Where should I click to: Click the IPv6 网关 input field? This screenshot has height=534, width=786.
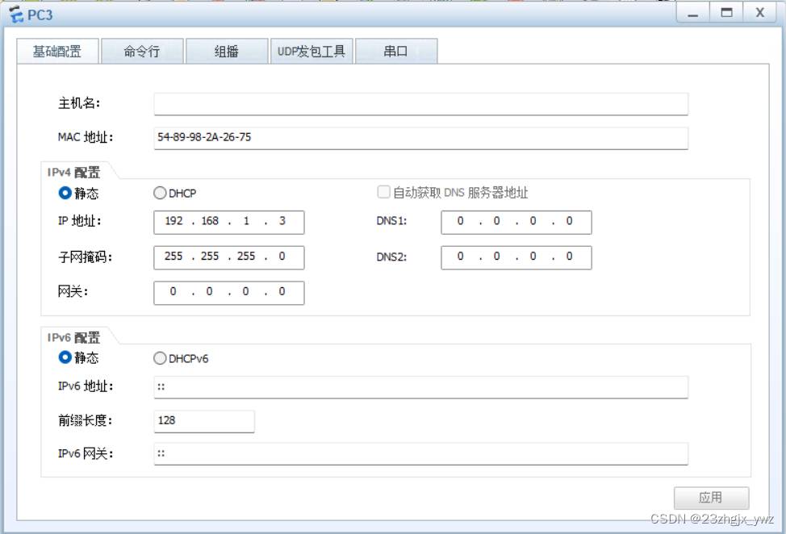[420, 454]
